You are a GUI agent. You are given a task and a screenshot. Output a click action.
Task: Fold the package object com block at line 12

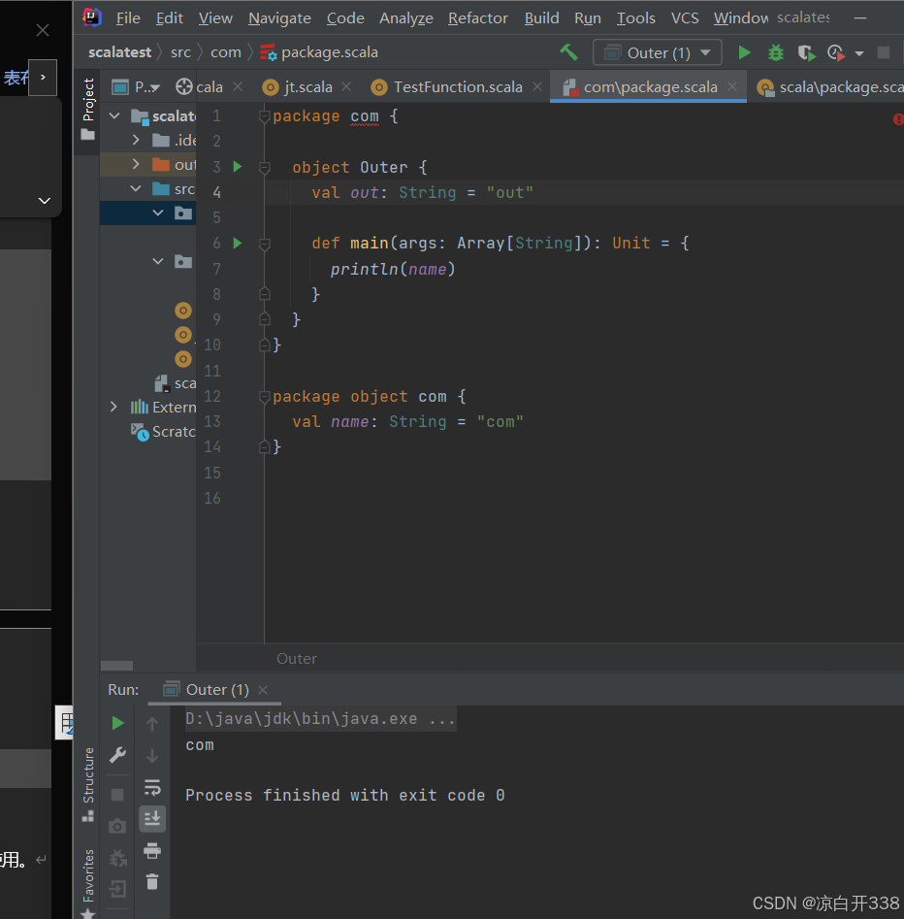264,397
